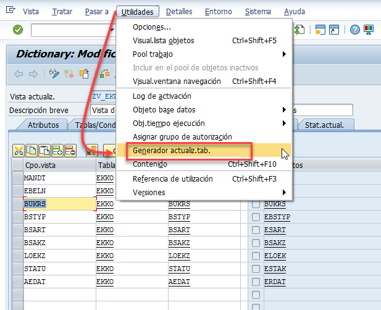Select the row marker for the STATU row

tap(18, 269)
